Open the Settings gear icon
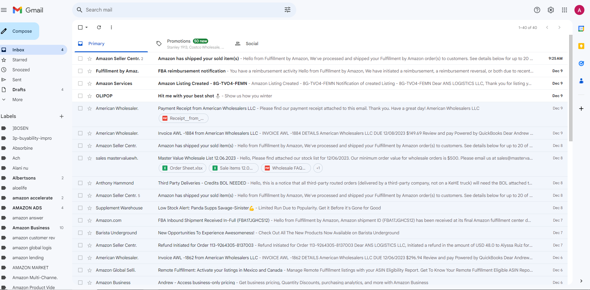 551,10
